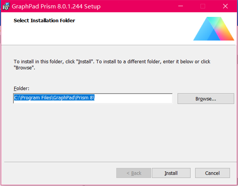
Task: Click the greyed-out maximize window button
Action: tap(203, 6)
